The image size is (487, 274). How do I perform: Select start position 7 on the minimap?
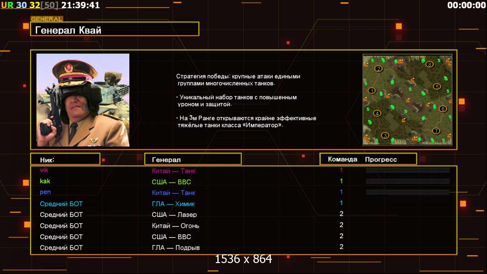(436, 131)
